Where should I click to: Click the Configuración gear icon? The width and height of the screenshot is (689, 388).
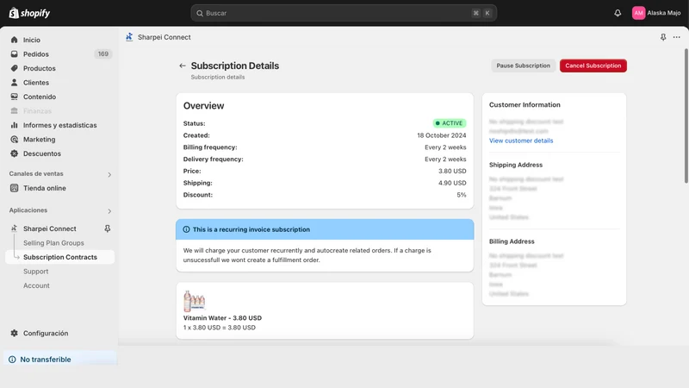(x=14, y=333)
